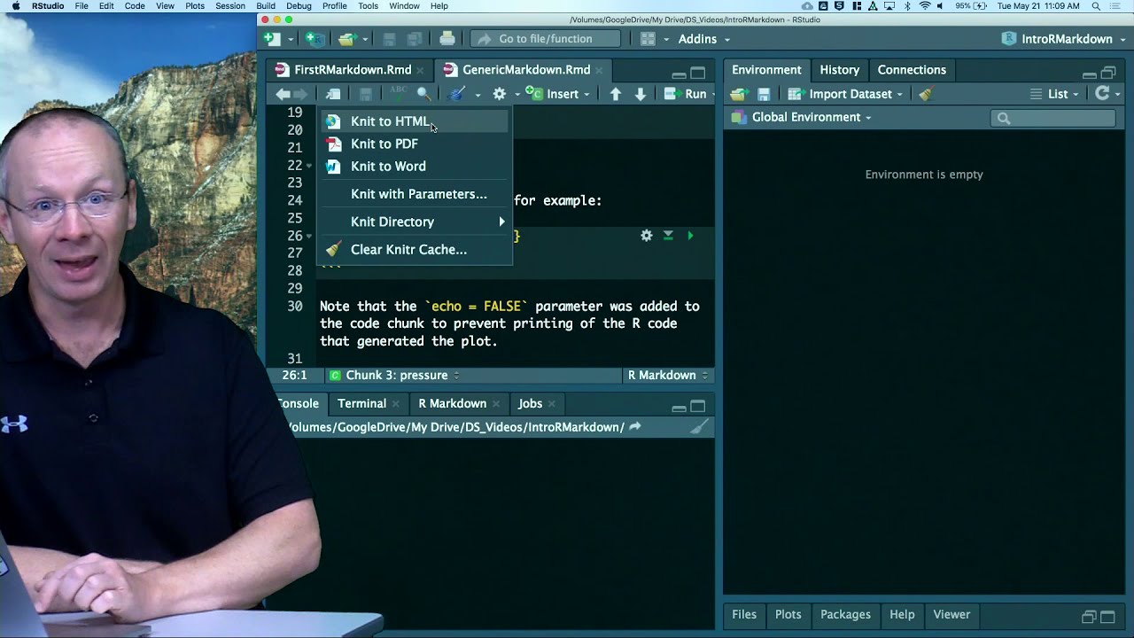Click the editor forward navigation arrow
1134x638 pixels.
point(302,94)
